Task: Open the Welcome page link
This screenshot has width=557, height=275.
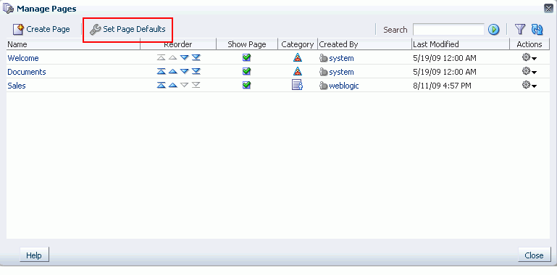Action: (x=23, y=58)
